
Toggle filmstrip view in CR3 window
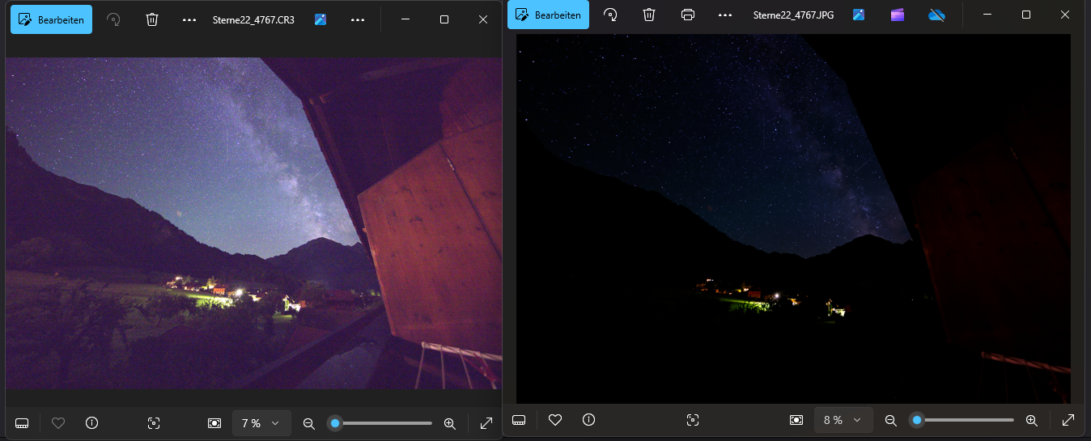point(22,423)
